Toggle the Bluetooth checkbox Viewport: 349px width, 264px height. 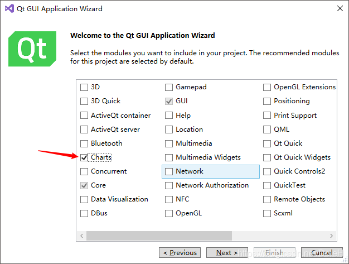click(84, 143)
